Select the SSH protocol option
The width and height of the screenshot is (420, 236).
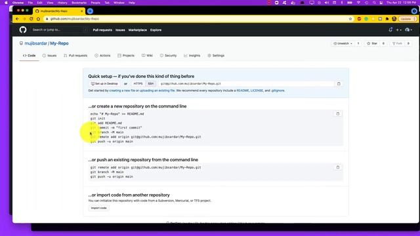(x=151, y=84)
